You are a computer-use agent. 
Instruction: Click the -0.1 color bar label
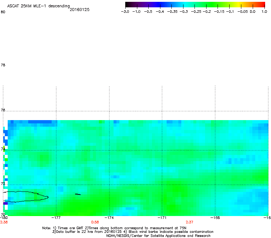[230, 12]
